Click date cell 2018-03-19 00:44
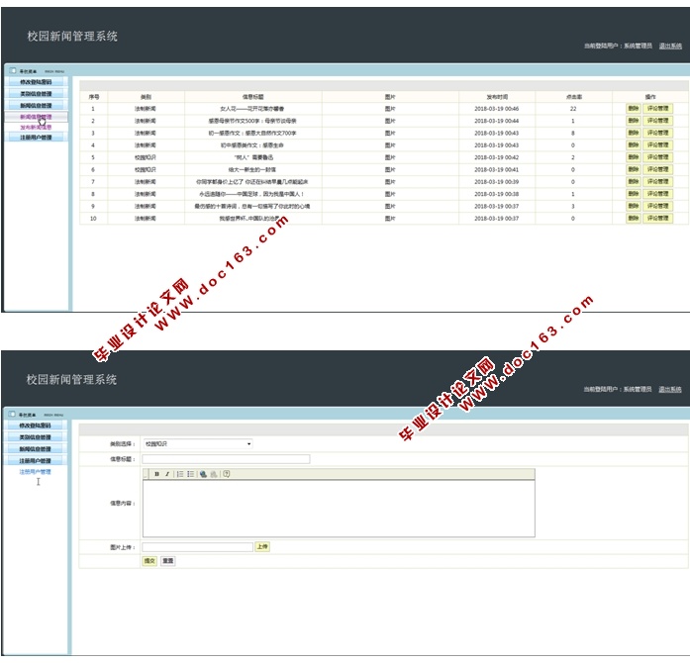Screen dimensions: 690x663 497,121
